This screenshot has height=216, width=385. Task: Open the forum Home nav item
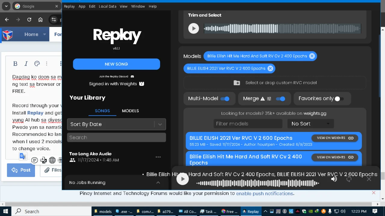coord(31,34)
